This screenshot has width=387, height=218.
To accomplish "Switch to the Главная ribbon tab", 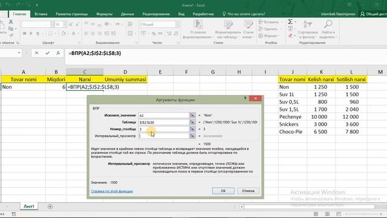I will point(19,14).
